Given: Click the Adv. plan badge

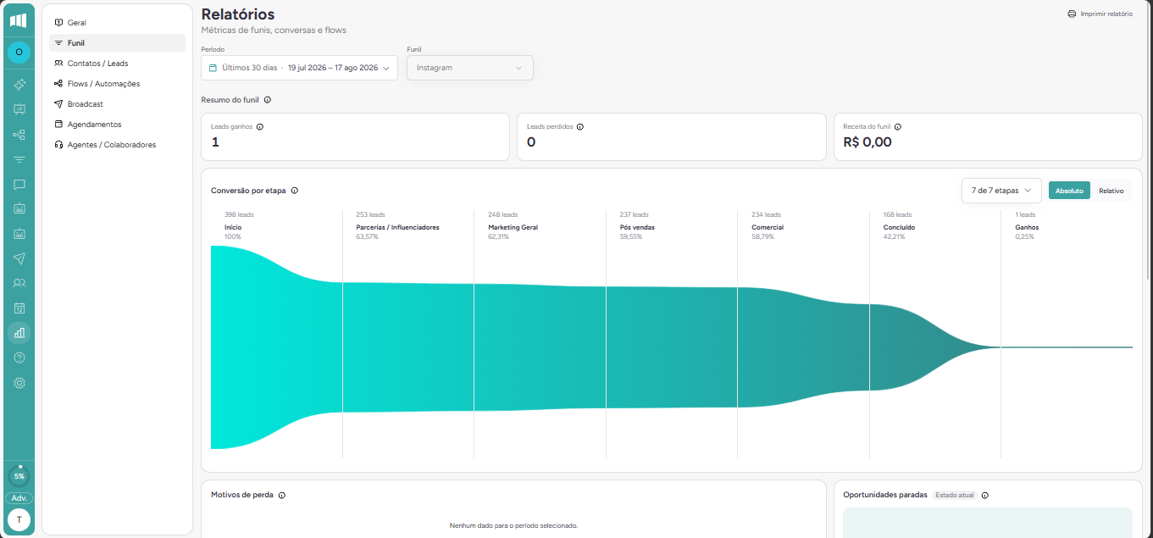Looking at the screenshot, I should (19, 498).
